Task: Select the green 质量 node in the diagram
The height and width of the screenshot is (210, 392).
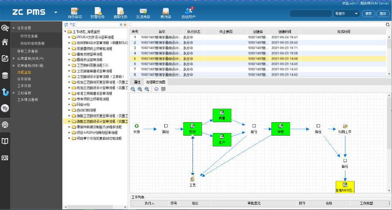Action: [x=222, y=115]
